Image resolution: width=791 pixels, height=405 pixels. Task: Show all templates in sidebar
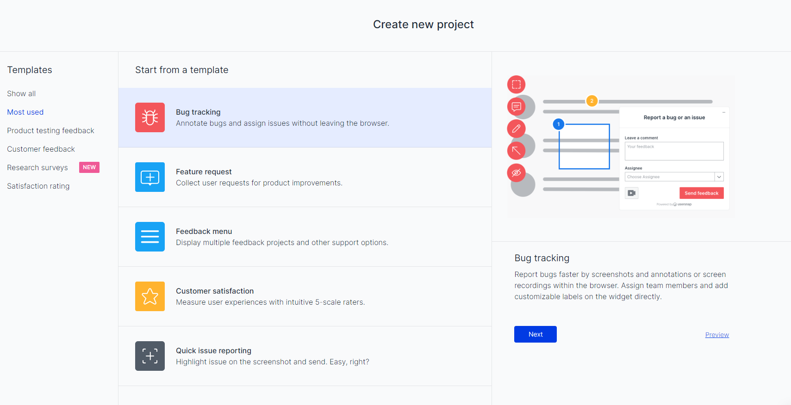(21, 93)
